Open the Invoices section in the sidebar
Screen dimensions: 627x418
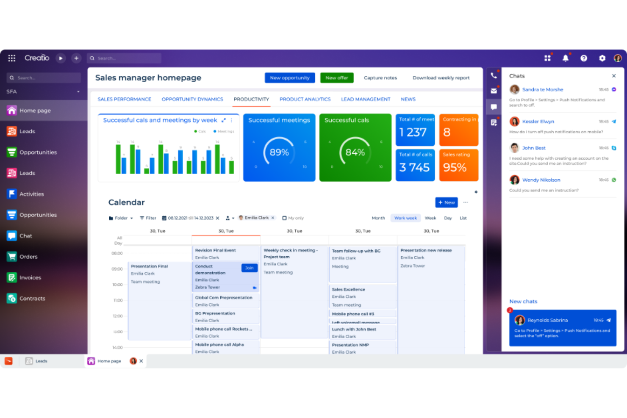(30, 277)
